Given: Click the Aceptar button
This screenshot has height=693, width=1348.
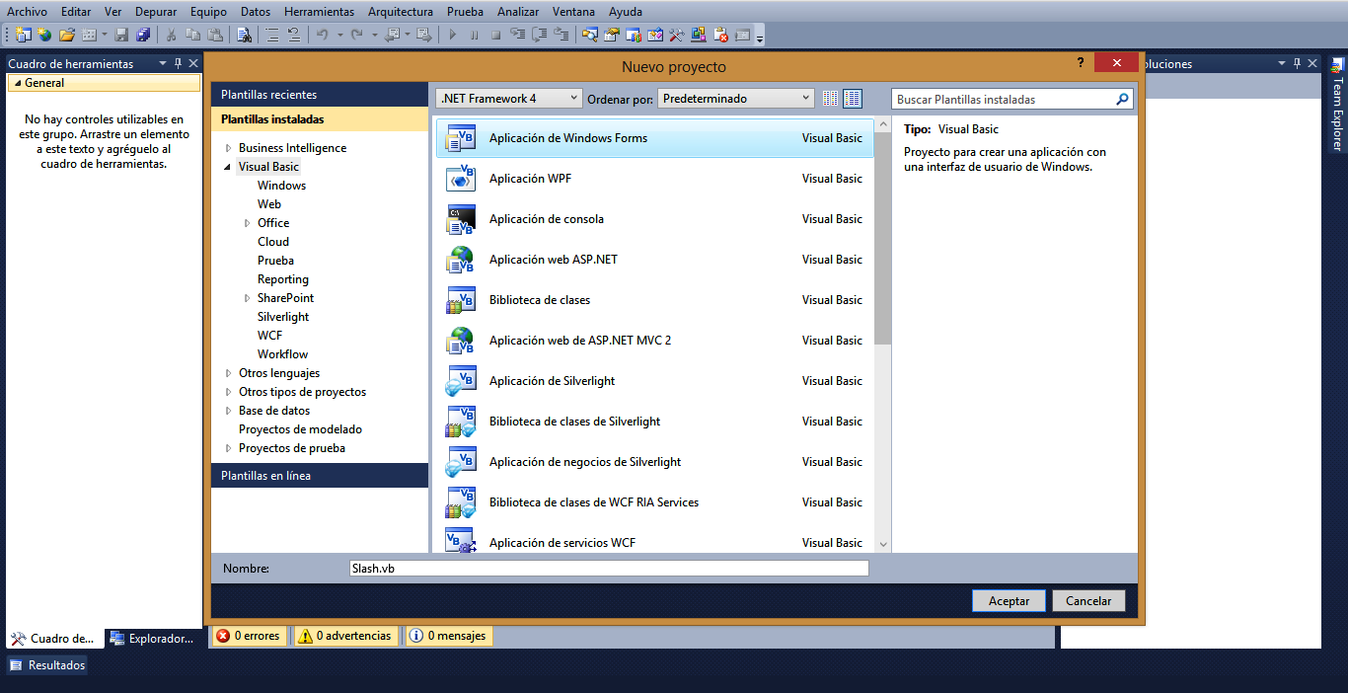Looking at the screenshot, I should 1008,600.
